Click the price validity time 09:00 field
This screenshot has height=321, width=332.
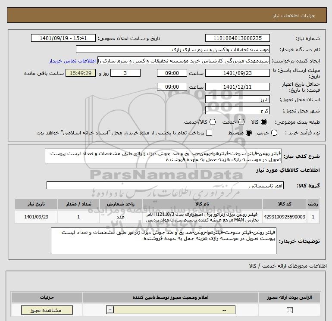coord(172,87)
